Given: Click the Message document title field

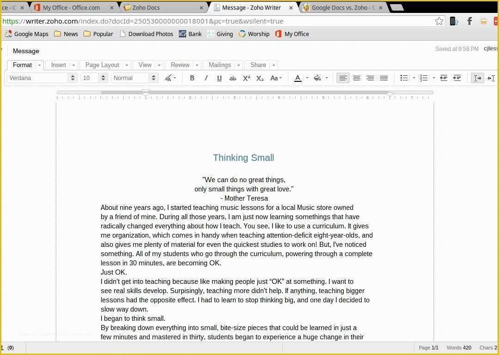Looking at the screenshot, I should pos(26,51).
